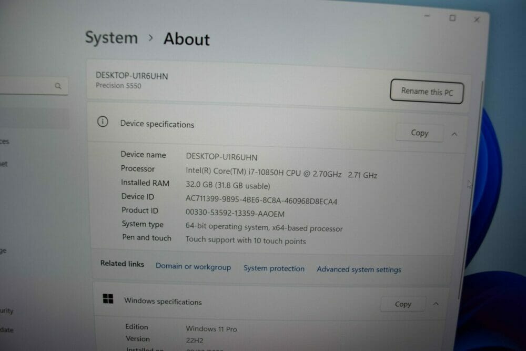Click the About breadcrumb title
This screenshot has width=526, height=351.
pos(187,39)
